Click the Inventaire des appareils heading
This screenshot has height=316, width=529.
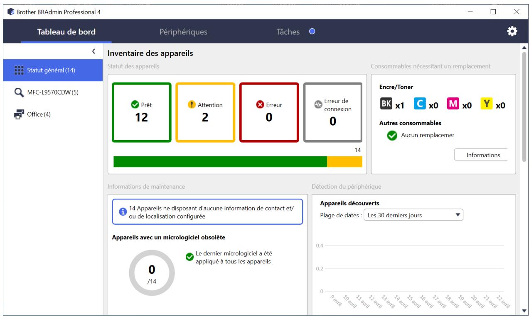(x=150, y=53)
